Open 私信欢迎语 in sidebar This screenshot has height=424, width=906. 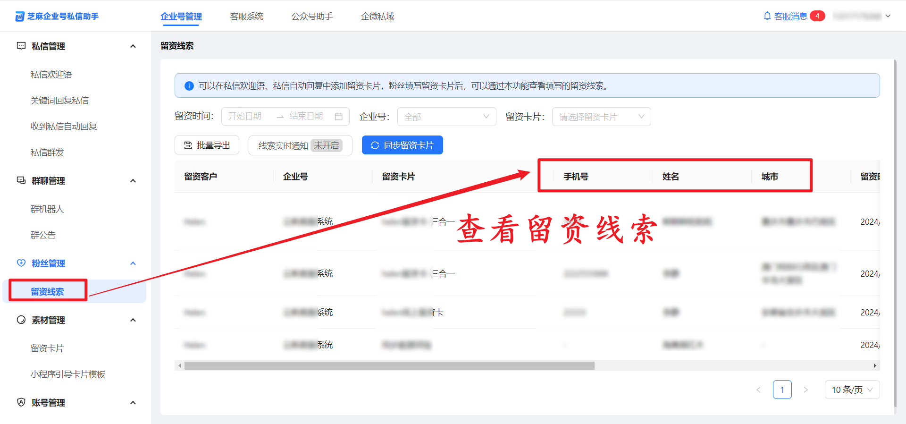[x=51, y=75]
